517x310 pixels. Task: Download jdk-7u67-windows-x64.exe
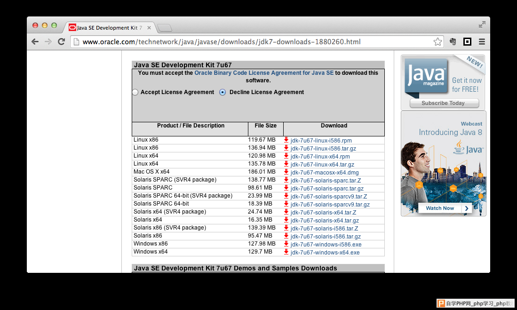tap(325, 252)
